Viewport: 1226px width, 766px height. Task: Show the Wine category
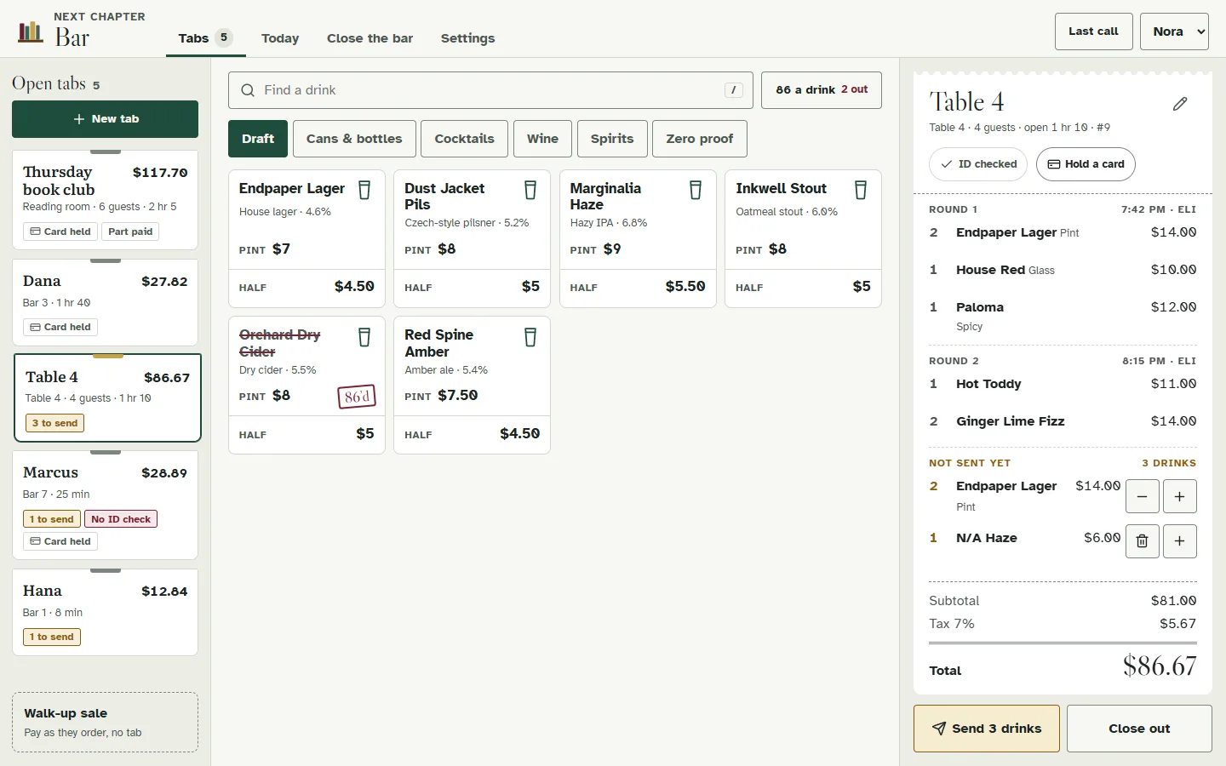click(543, 139)
